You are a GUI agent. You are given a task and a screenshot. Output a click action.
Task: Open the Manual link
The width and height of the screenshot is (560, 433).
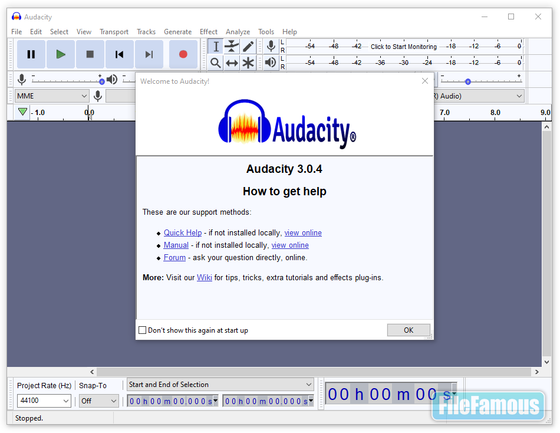click(176, 245)
